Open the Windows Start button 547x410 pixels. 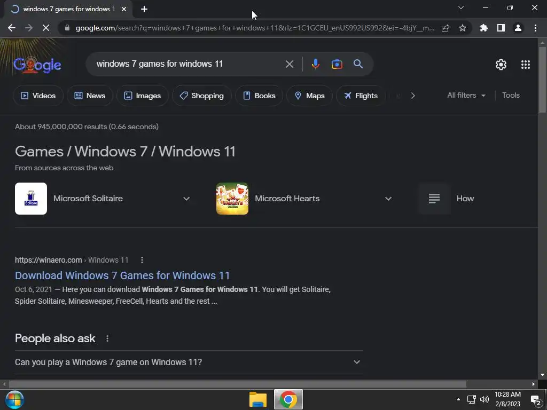(14, 399)
